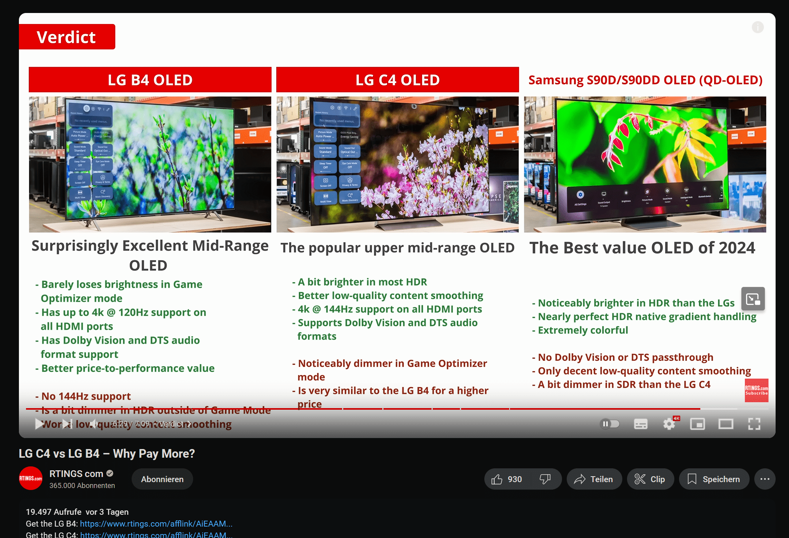The width and height of the screenshot is (789, 538).
Task: Subscribe via the Abonnieren button
Action: pyautogui.click(x=162, y=479)
